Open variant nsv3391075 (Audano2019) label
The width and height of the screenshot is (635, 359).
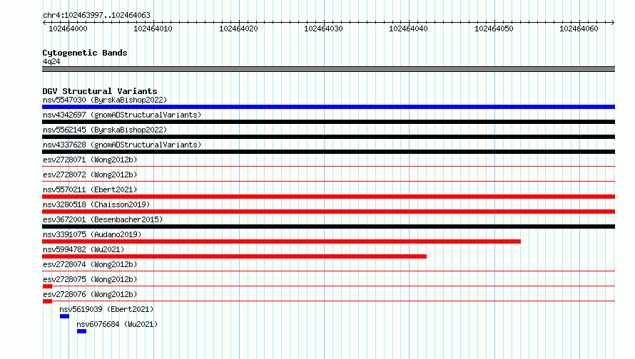(x=92, y=234)
